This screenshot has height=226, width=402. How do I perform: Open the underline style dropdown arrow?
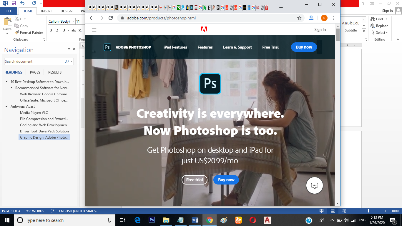click(69, 30)
